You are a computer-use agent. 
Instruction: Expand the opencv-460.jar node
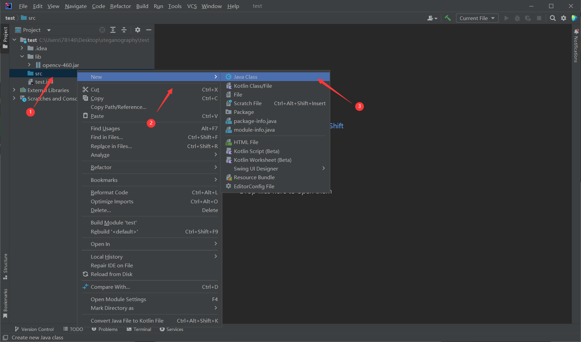pyautogui.click(x=29, y=65)
